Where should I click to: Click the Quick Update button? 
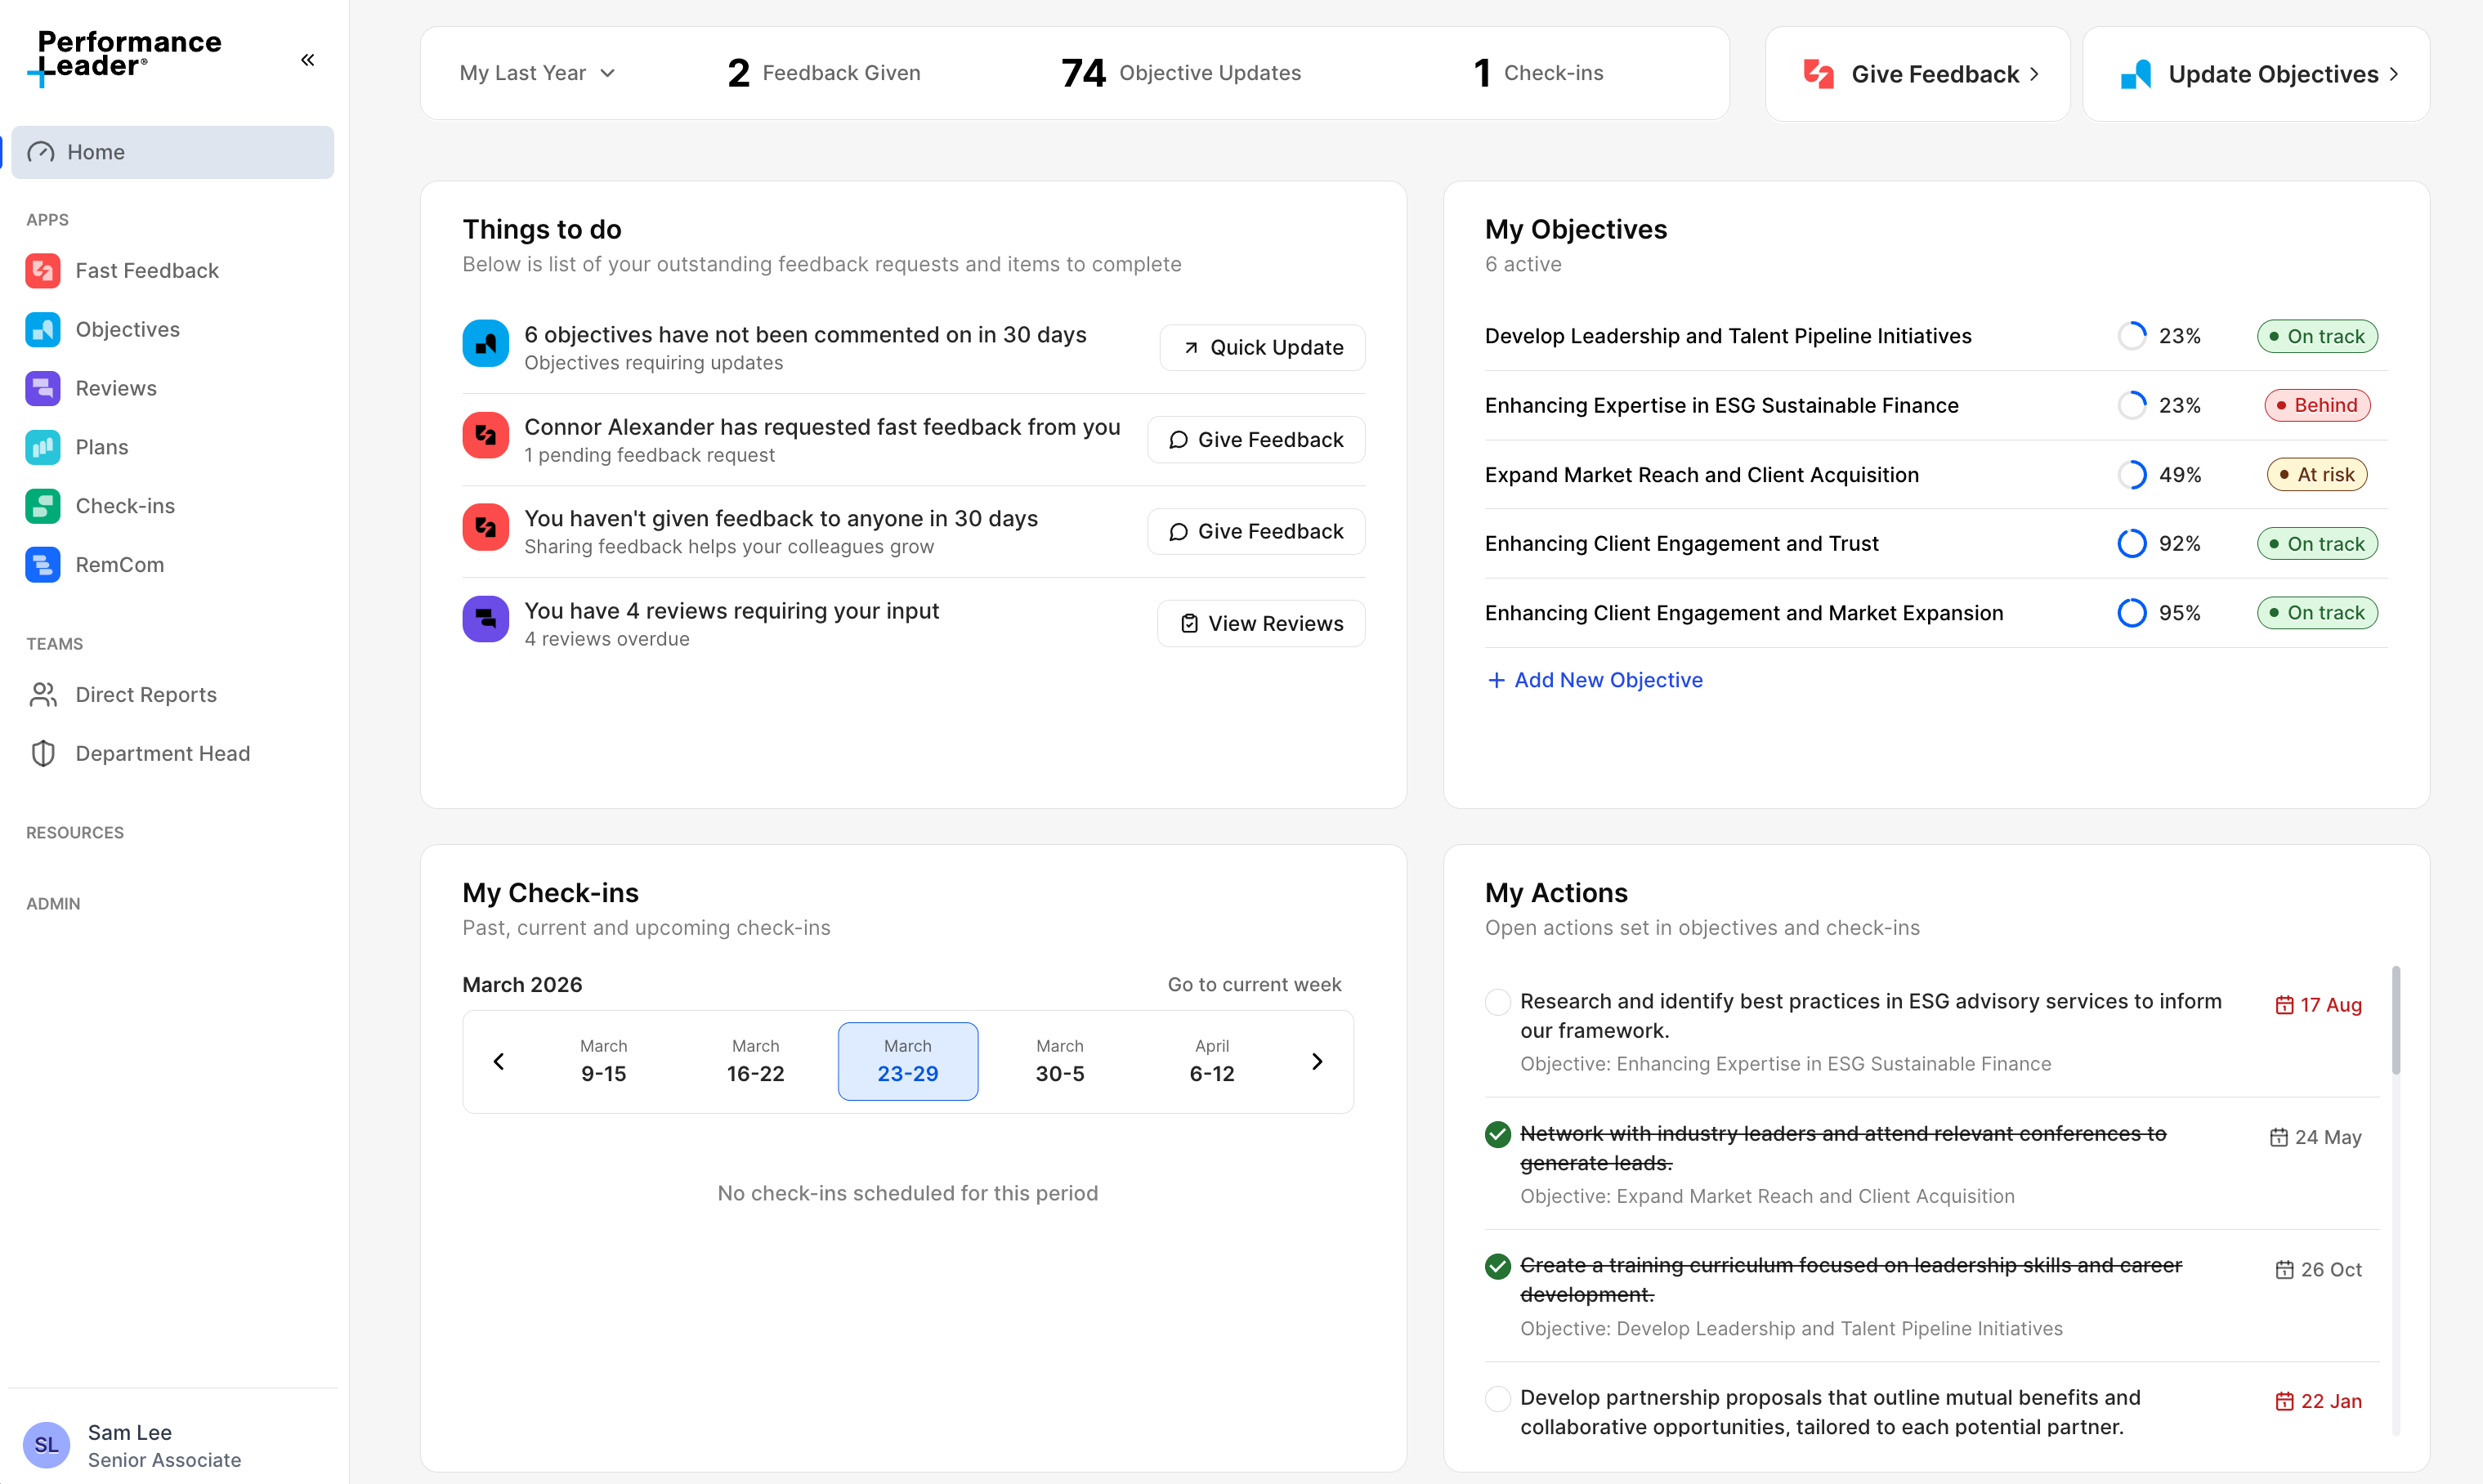(1262, 347)
